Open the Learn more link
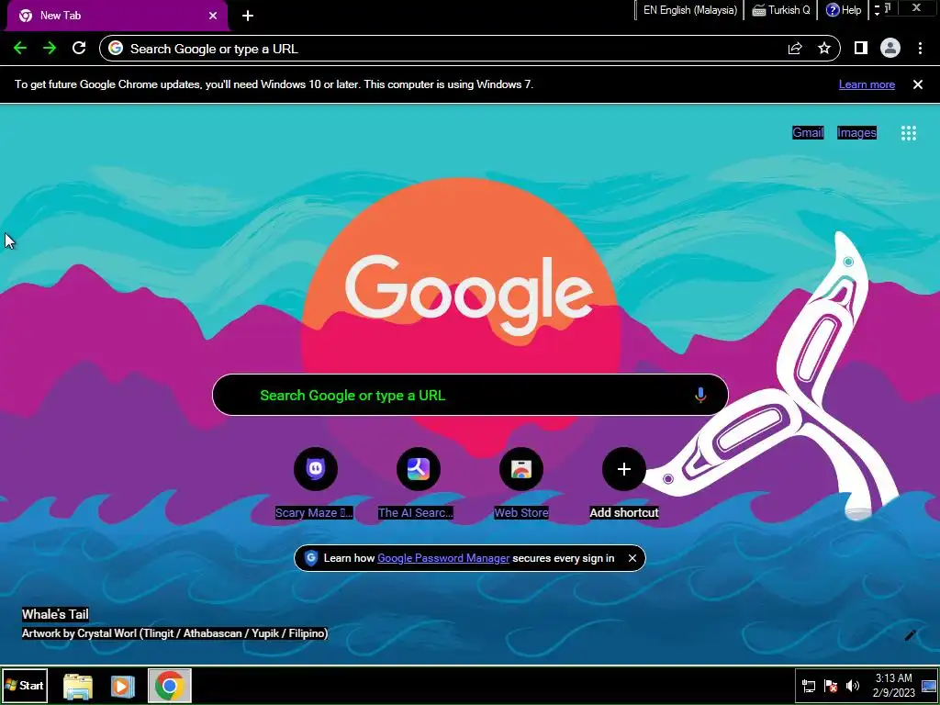 tap(867, 84)
